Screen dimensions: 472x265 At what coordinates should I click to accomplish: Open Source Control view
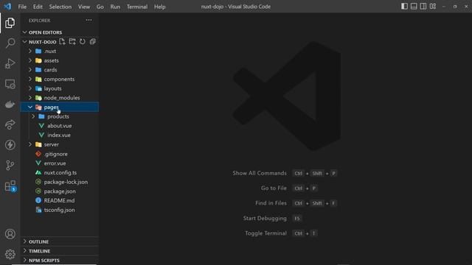tap(10, 165)
